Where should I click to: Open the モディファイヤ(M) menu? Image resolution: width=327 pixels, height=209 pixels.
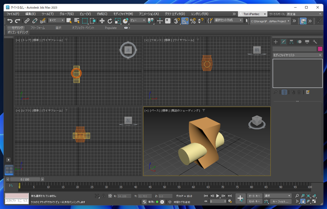pos(123,14)
